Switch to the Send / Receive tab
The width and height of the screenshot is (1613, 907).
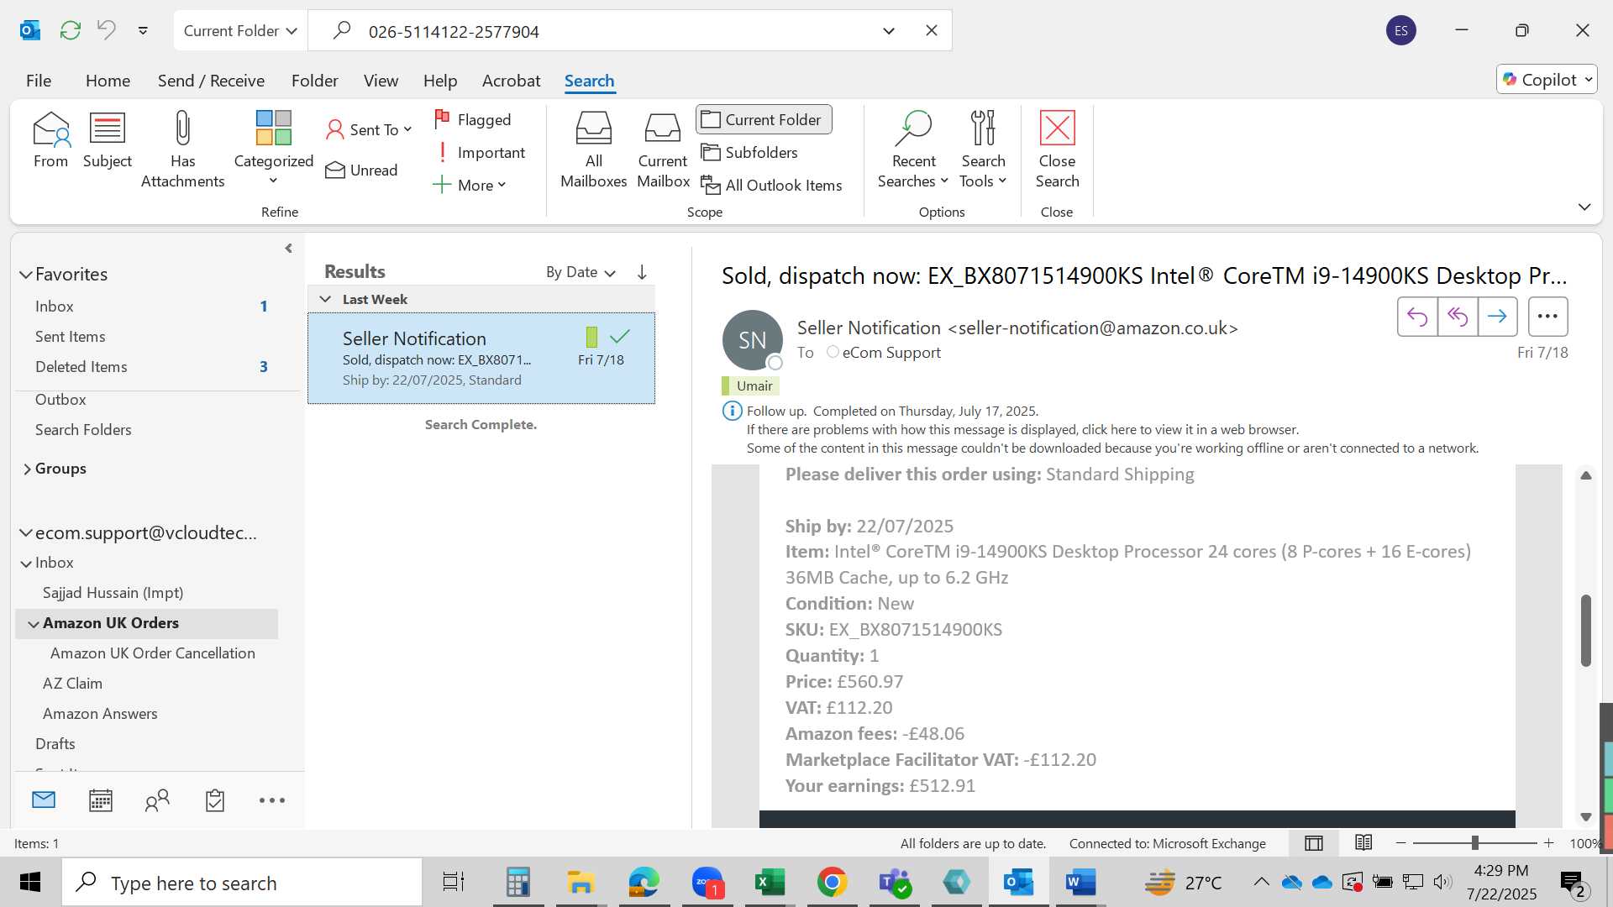click(211, 81)
